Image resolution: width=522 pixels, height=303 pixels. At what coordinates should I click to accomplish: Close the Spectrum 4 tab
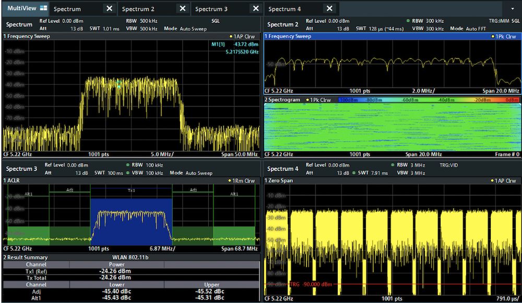coord(329,9)
